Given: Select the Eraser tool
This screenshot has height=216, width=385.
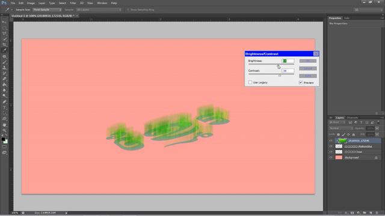Looking at the screenshot, I should click(4, 79).
